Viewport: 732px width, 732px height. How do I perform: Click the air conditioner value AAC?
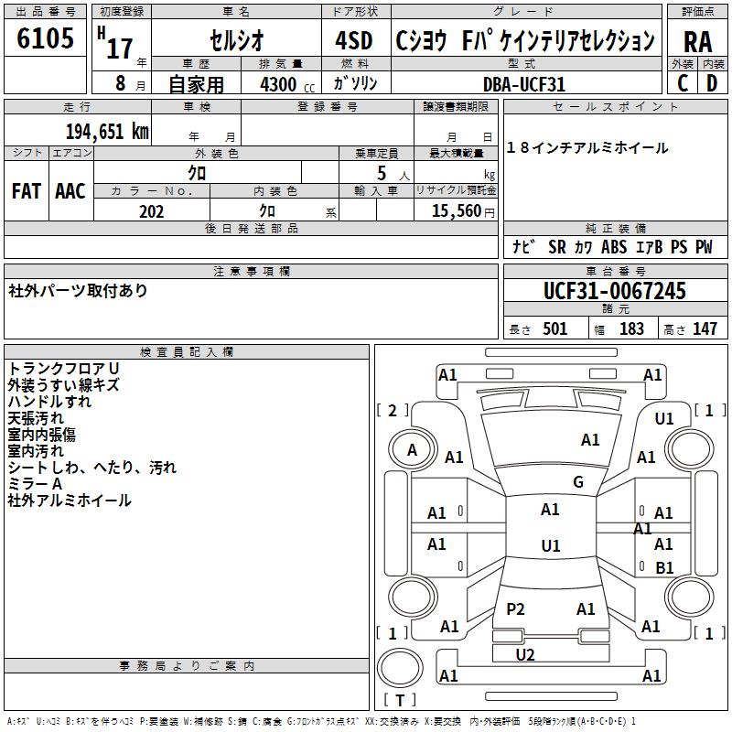point(70,191)
